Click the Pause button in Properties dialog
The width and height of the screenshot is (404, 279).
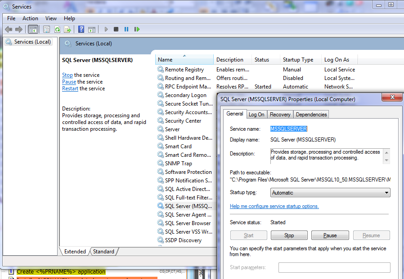point(330,235)
